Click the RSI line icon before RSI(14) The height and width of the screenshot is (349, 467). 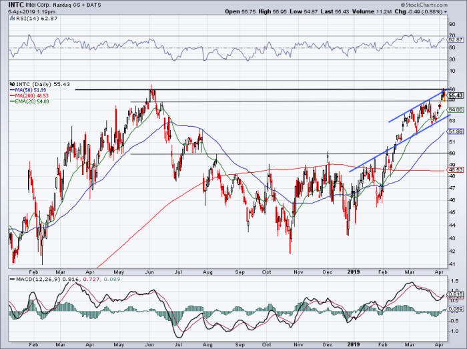[x=12, y=18]
